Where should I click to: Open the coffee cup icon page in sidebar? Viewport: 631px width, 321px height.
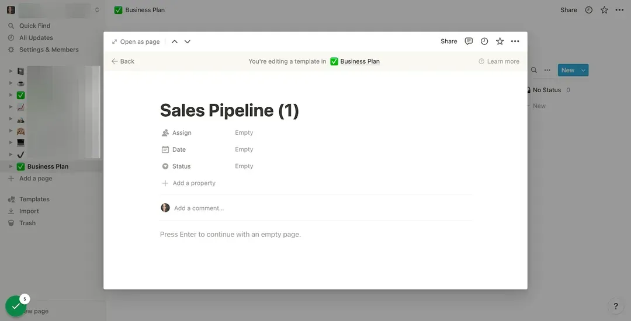(x=20, y=83)
